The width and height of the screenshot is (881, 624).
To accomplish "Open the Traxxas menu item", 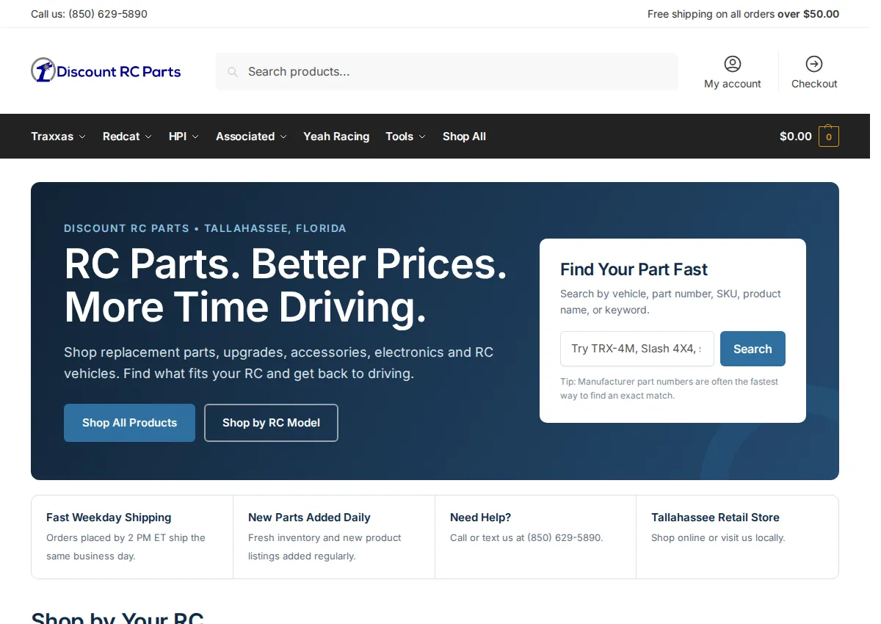I will (x=52, y=137).
